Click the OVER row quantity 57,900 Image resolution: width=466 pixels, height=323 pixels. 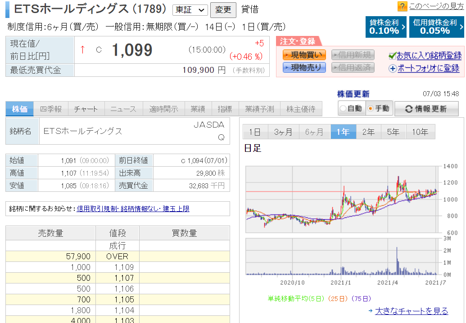coord(78,257)
